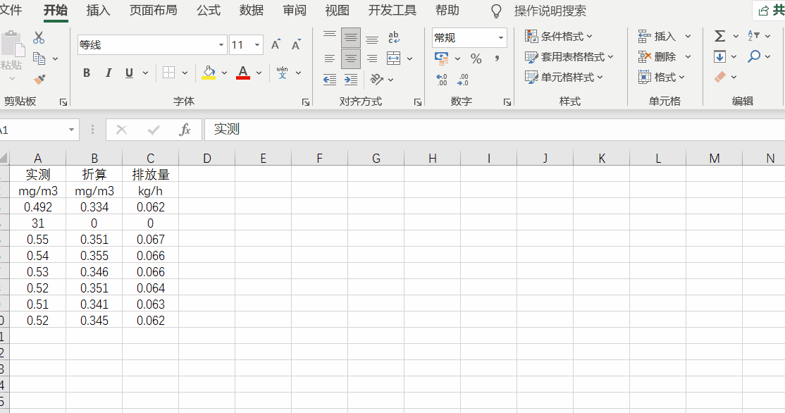The image size is (785, 413).
Task: Open the font size dropdown
Action: [257, 45]
